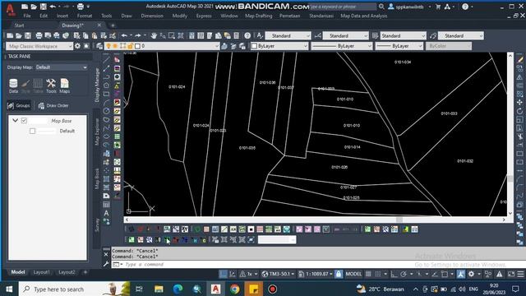Open the Tools icon in Task Pane
Image resolution: width=526 pixels, height=296 pixels.
pos(51,86)
